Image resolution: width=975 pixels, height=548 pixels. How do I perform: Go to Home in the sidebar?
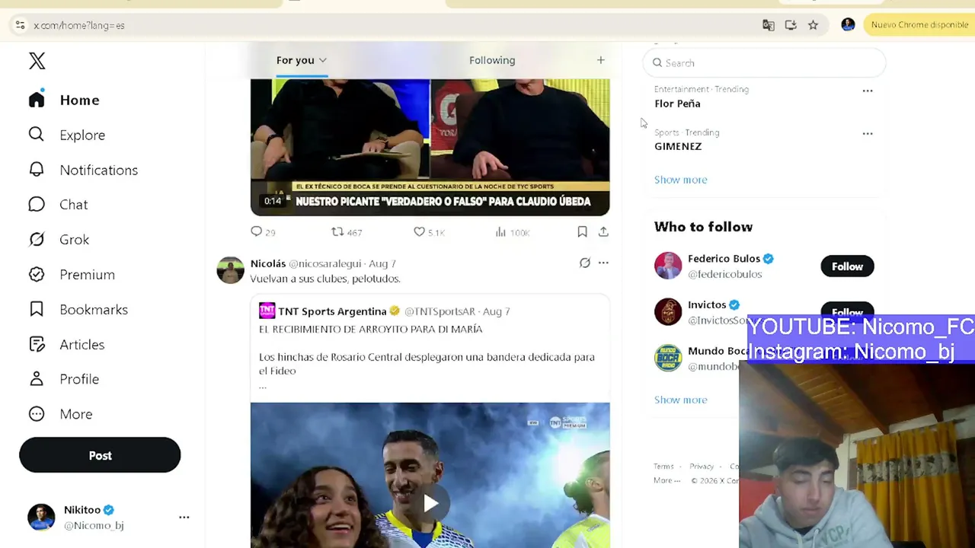coord(64,100)
